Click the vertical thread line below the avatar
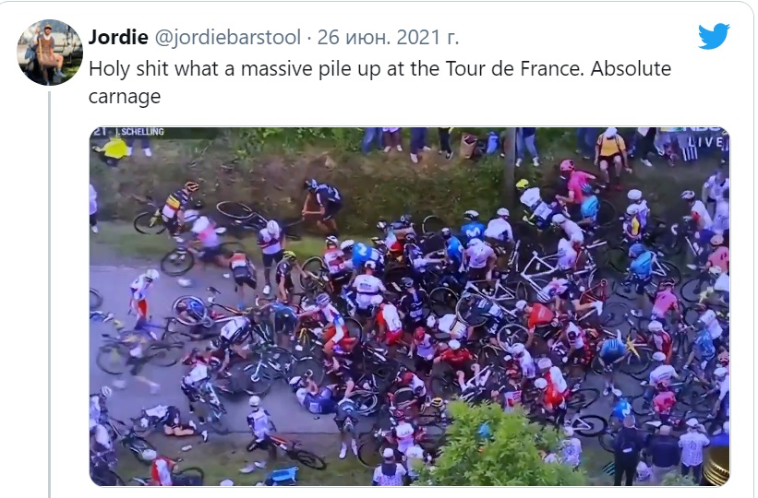Screen dimensions: 758x498 (x=49, y=294)
